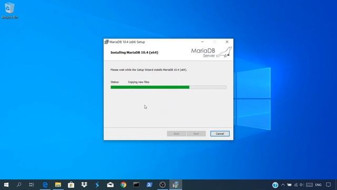Open the network tray icon
The height and width of the screenshot is (190, 337).
tap(296, 185)
